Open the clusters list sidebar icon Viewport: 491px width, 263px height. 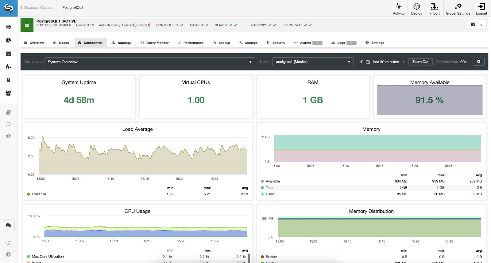coord(8,27)
